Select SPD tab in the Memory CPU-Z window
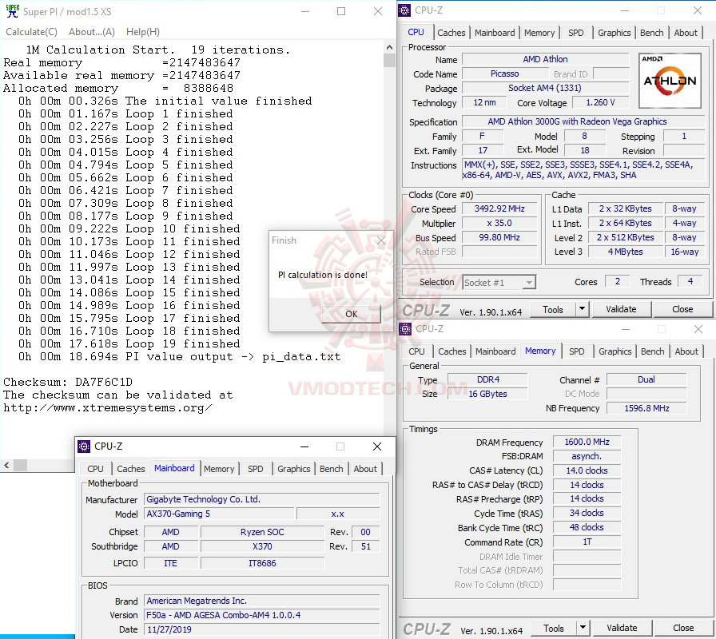This screenshot has height=639, width=716. 577,351
